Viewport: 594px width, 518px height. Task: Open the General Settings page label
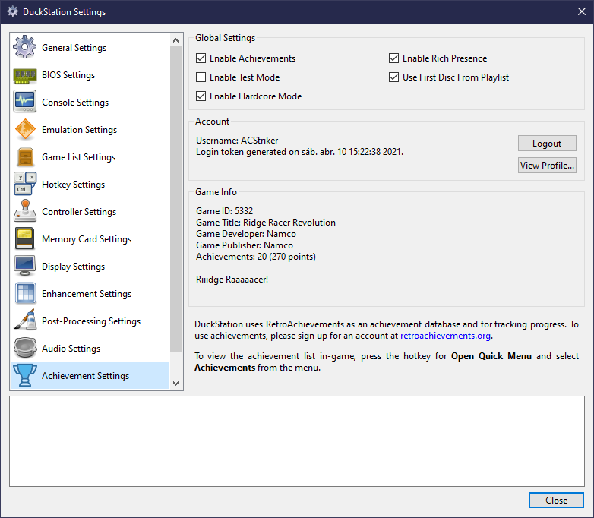pyautogui.click(x=74, y=48)
